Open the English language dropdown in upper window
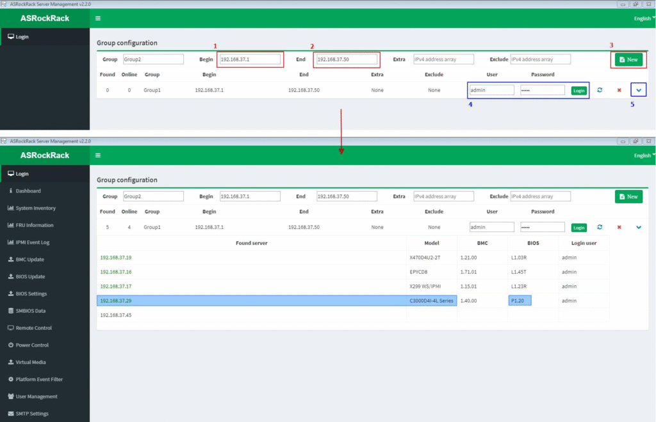656x422 pixels. [x=644, y=19]
